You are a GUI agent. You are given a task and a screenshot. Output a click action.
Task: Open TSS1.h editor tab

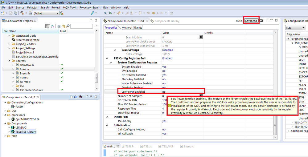click(128, 147)
